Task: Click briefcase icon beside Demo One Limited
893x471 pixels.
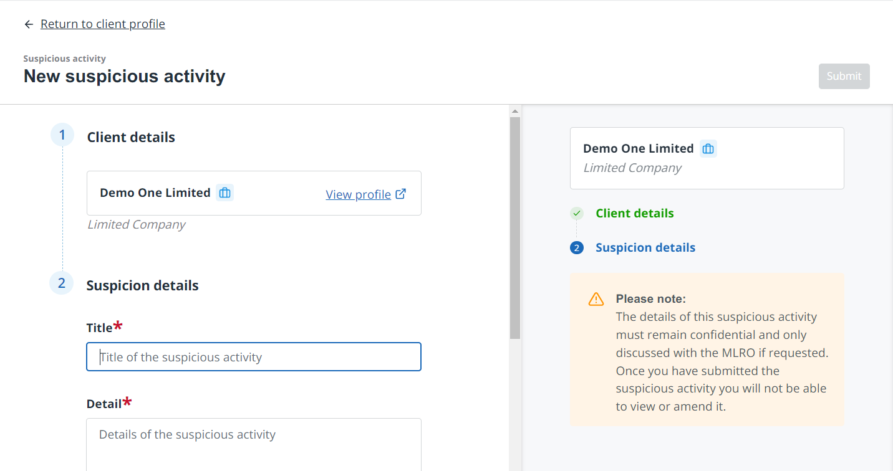Action: click(224, 193)
